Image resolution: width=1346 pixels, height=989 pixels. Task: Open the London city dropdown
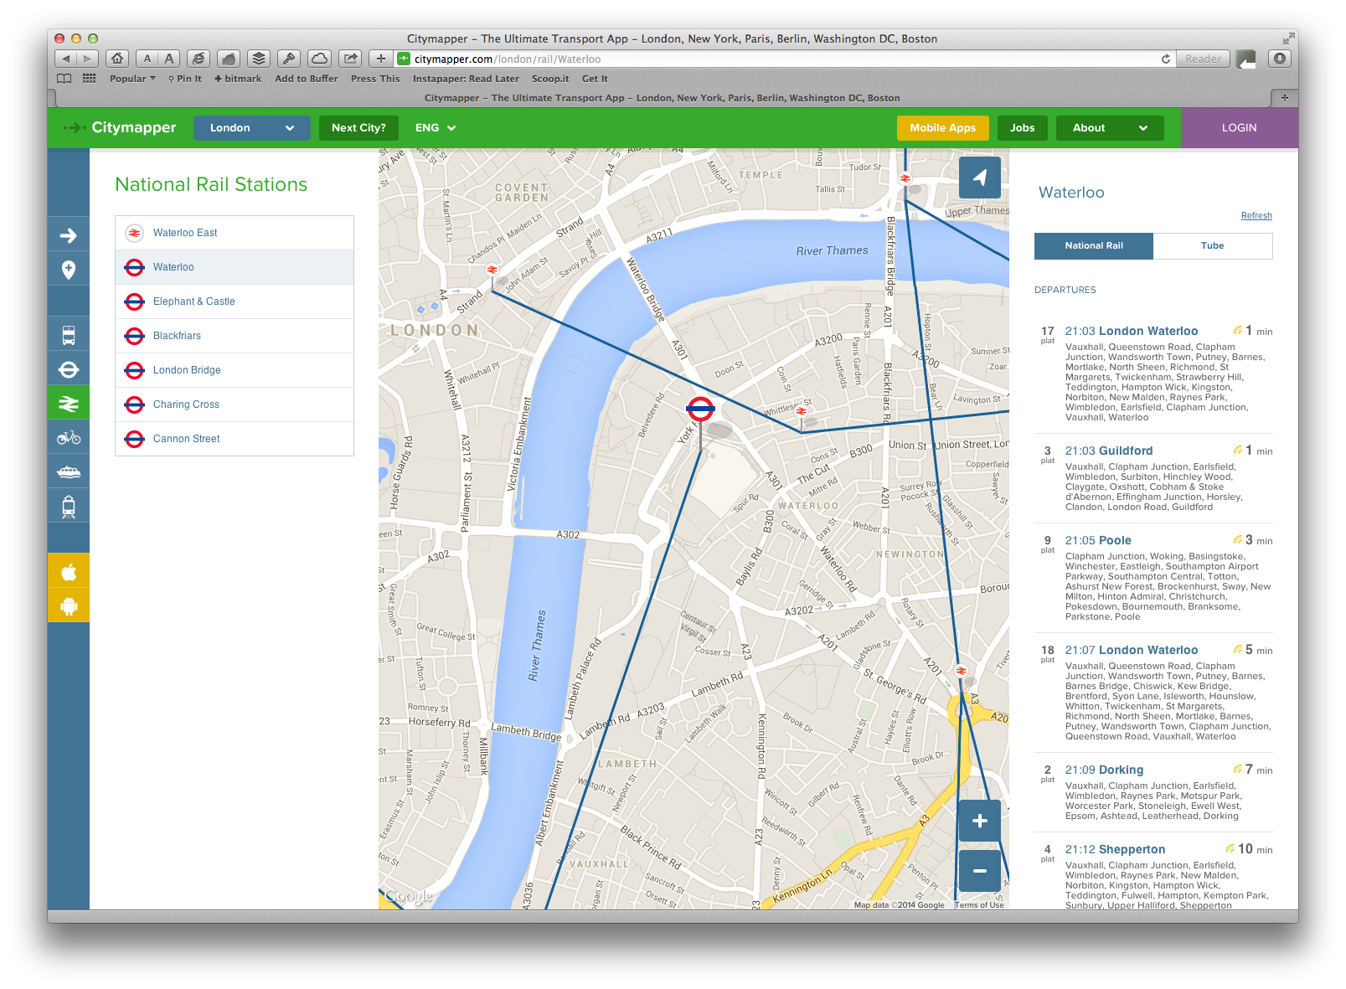(252, 128)
